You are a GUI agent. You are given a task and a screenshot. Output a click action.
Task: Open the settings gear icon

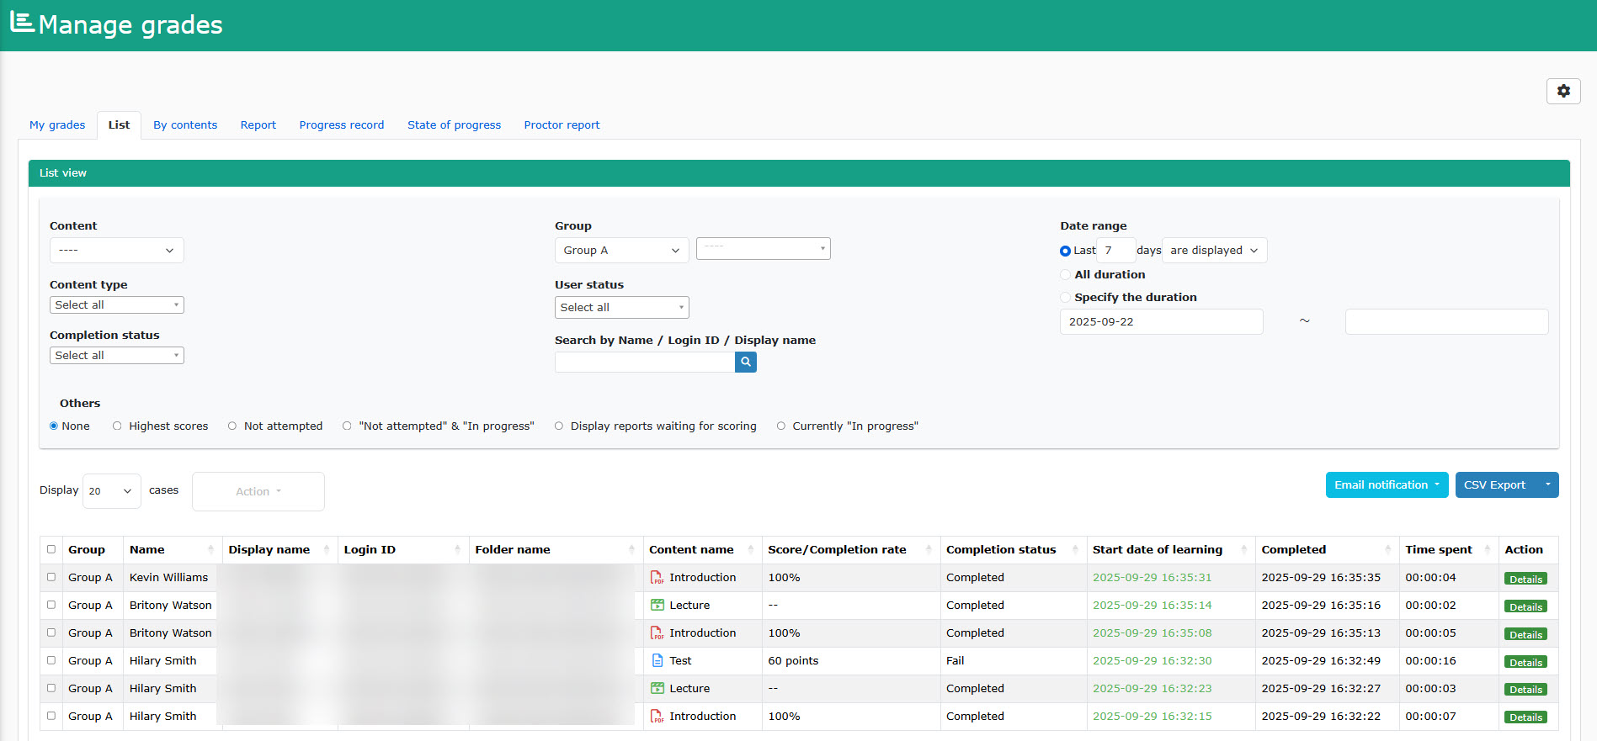click(x=1562, y=91)
